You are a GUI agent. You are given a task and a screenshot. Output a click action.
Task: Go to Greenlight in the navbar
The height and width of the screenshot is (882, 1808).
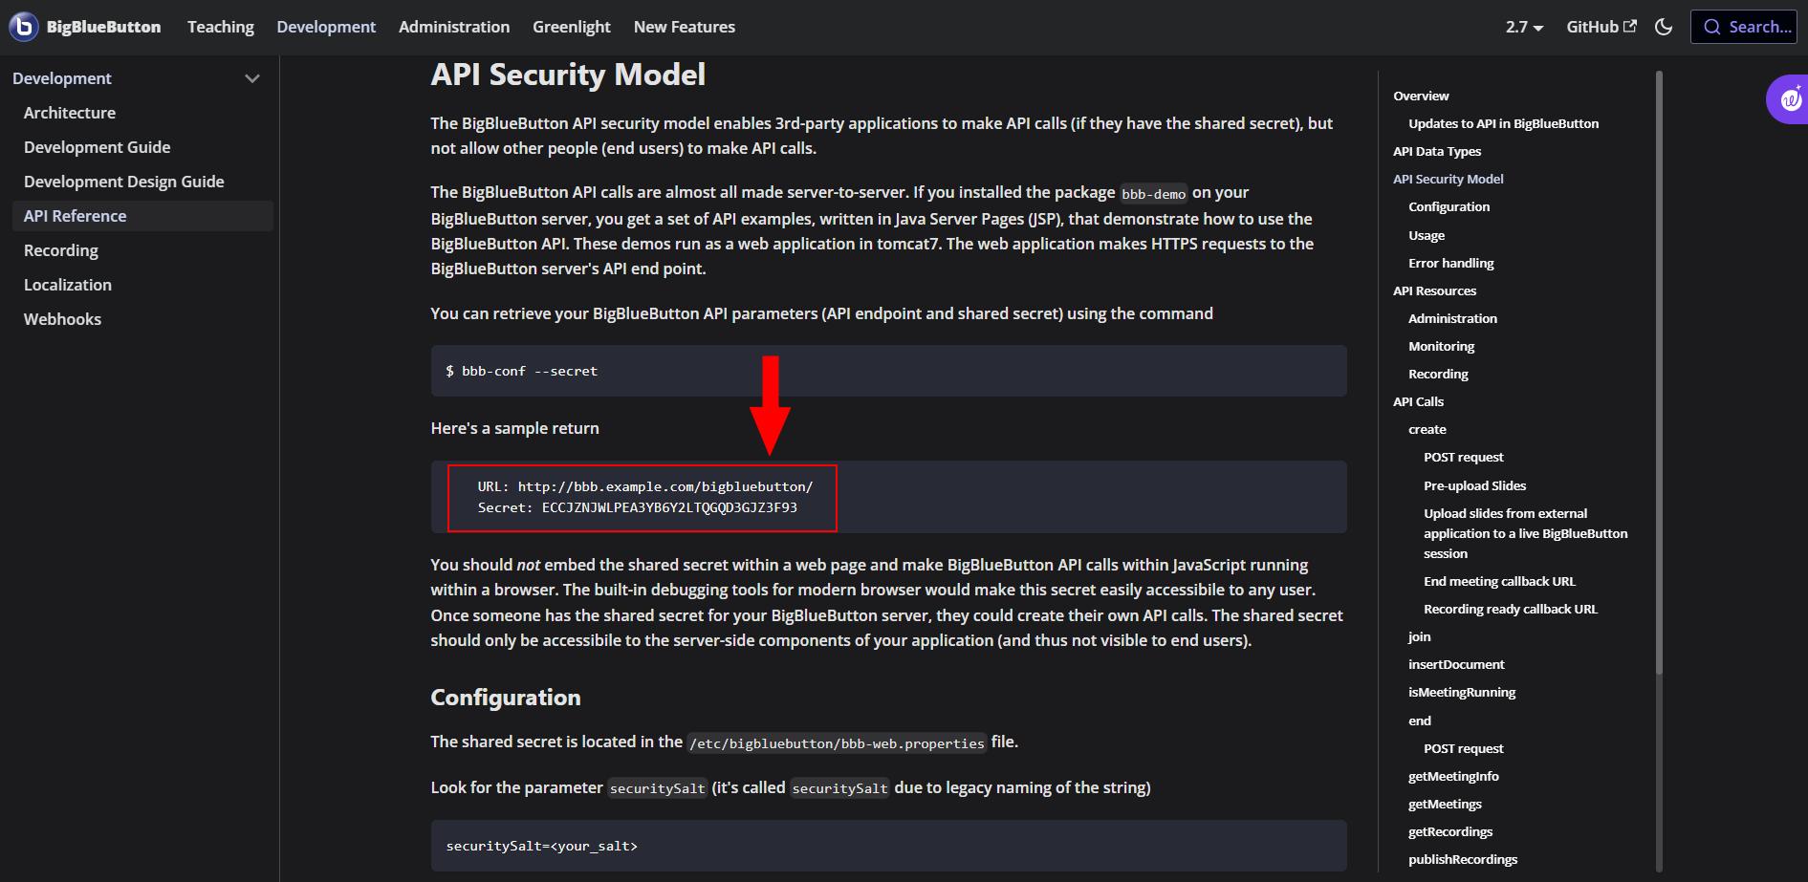(572, 27)
